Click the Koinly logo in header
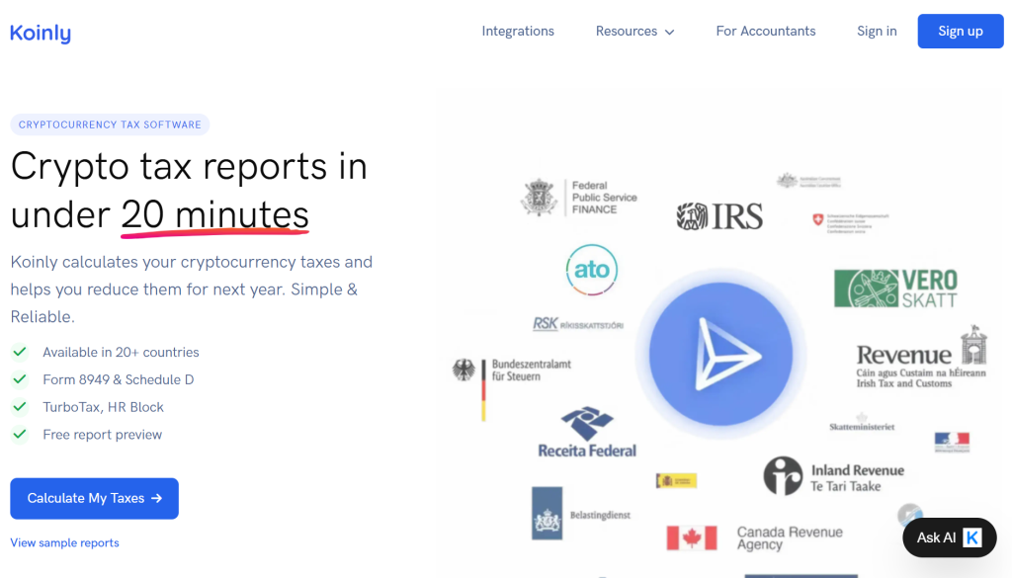 (x=41, y=33)
